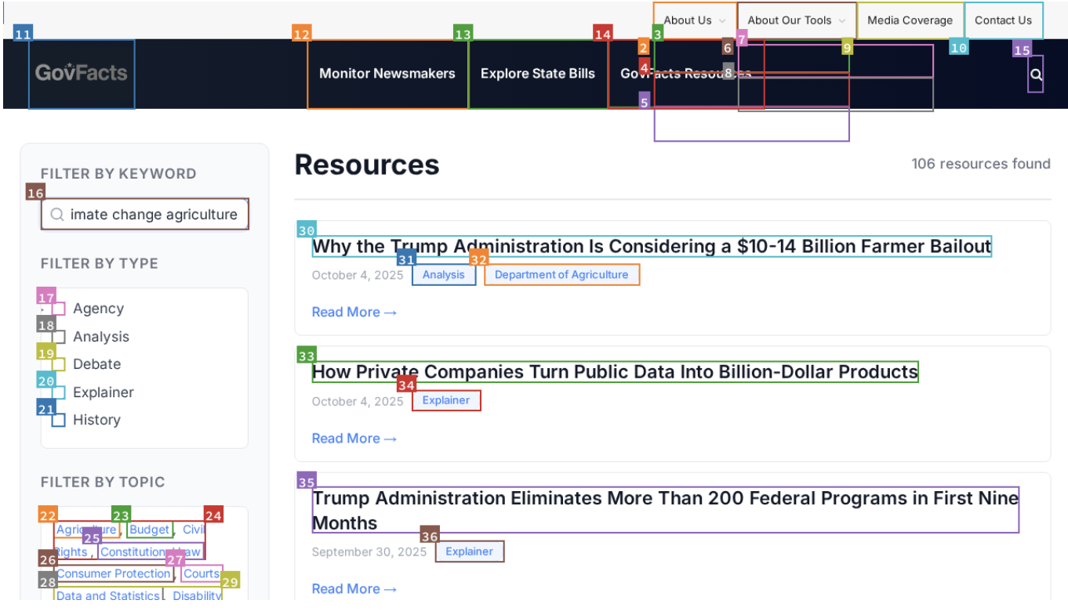
Task: Enable the Debate filter checkbox
Action: pyautogui.click(x=59, y=364)
